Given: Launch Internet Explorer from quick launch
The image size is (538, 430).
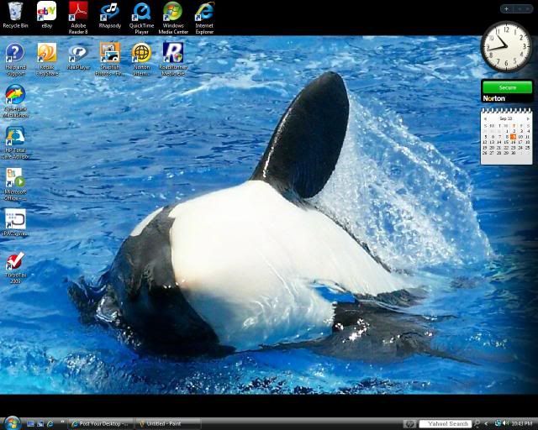Looking at the screenshot, I should [x=50, y=424].
